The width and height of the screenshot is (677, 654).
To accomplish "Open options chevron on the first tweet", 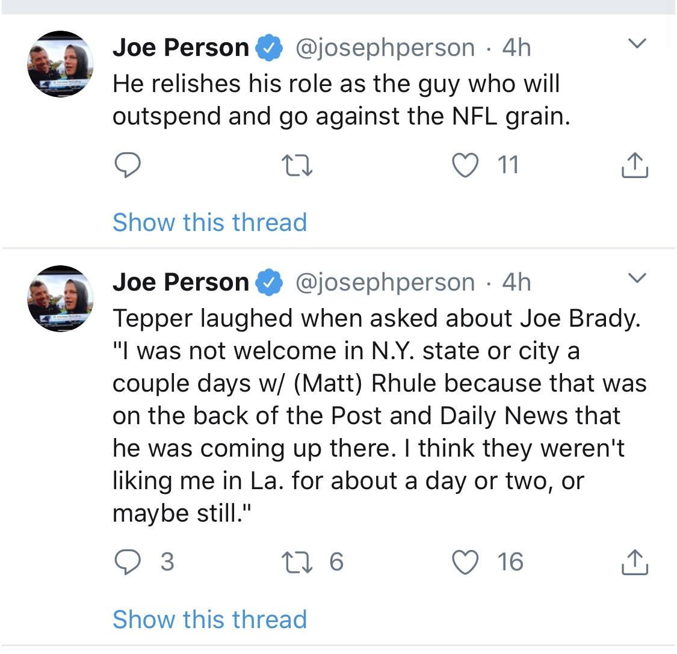I will tap(637, 44).
